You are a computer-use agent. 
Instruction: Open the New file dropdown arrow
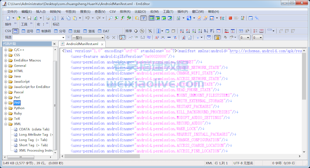pyautogui.click(x=13, y=18)
